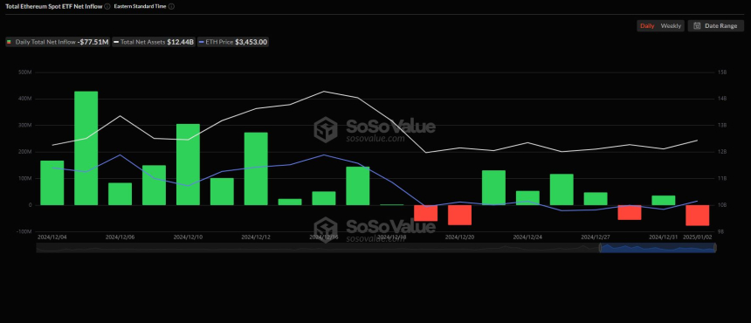The width and height of the screenshot is (751, 323).
Task: Click the 11B right axis label
Action: pos(722,178)
